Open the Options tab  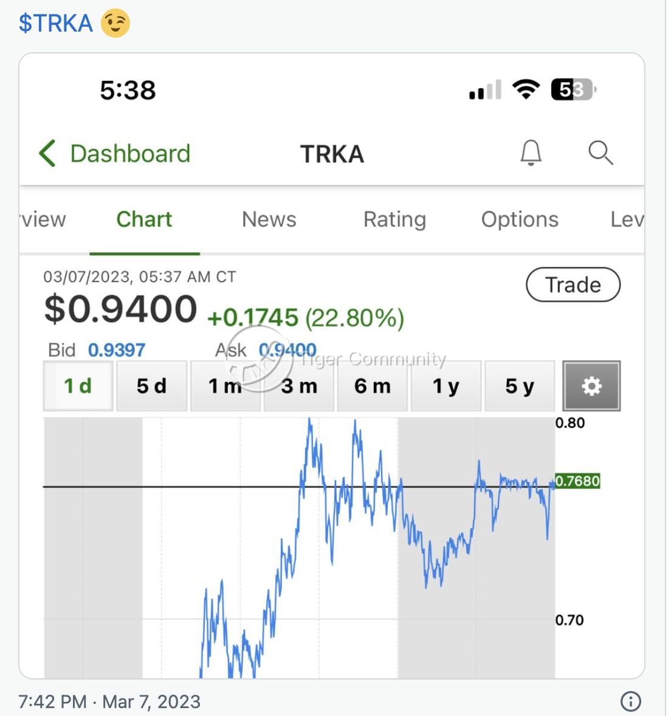pos(520,219)
